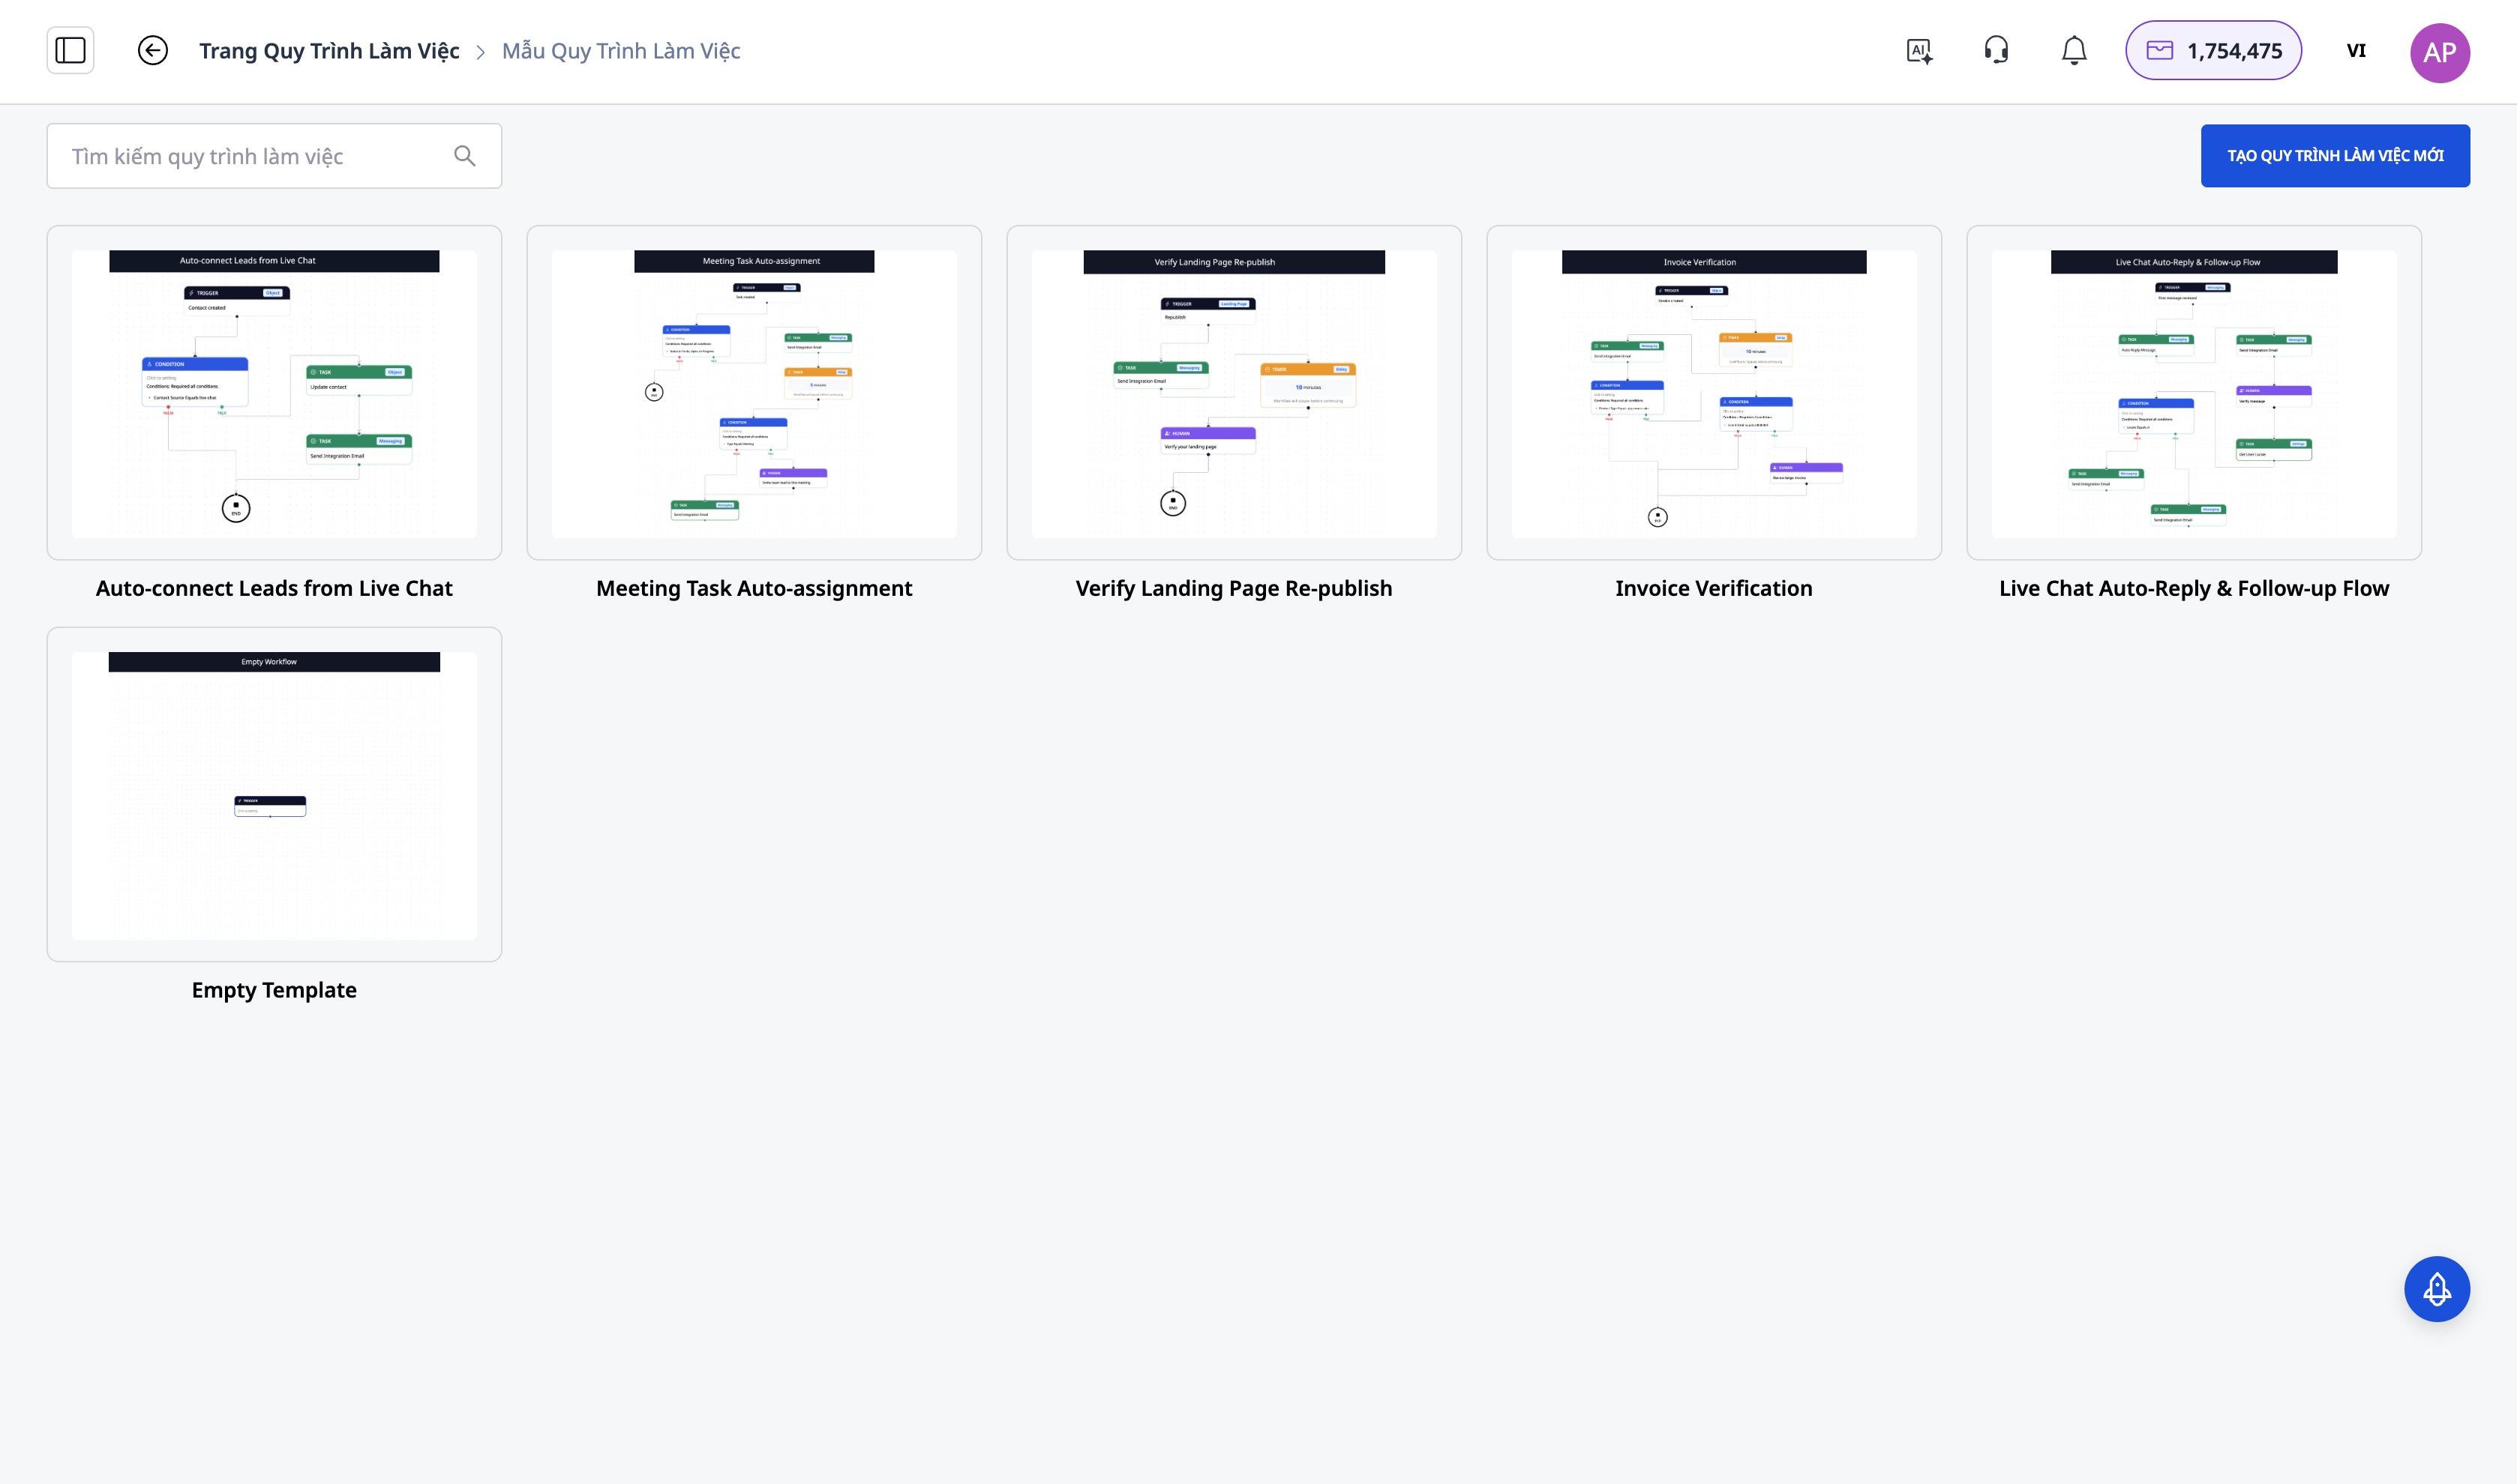Open the AP user avatar menu
Screen dimensions: 2517x1484
(x=2439, y=52)
